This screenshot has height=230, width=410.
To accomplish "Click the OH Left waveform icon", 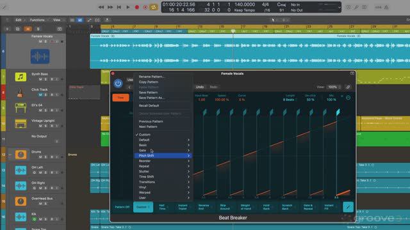I will [x=20, y=171].
